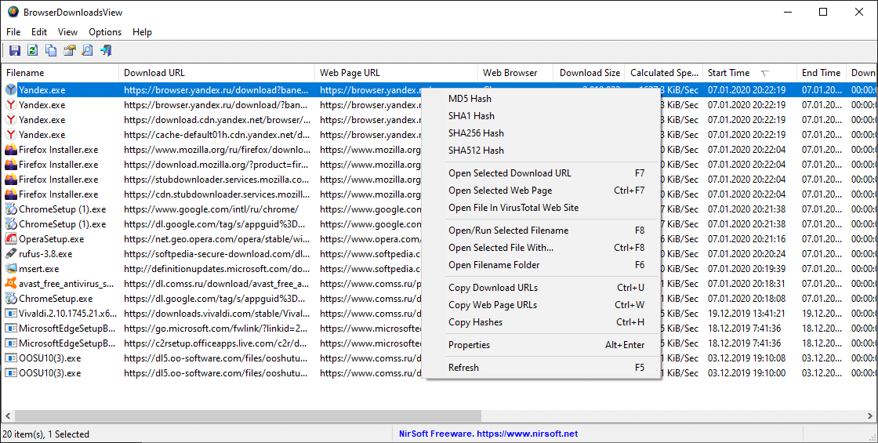This screenshot has width=878, height=443.
Task: Click the https://net.geo.opera.com download URL cell
Action: coord(216,239)
